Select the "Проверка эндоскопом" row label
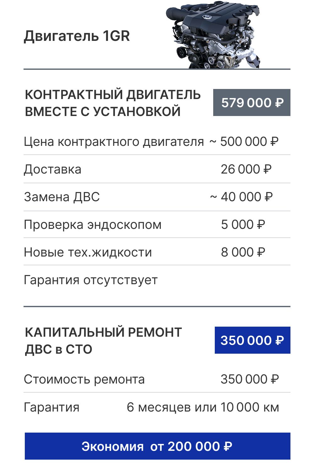Image resolution: width=314 pixels, height=470 pixels. [x=93, y=225]
